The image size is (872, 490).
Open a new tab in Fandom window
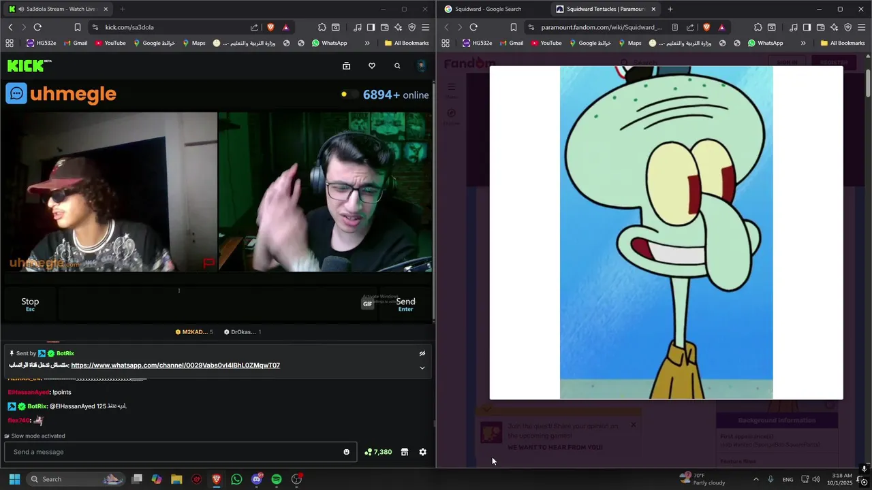point(670,9)
